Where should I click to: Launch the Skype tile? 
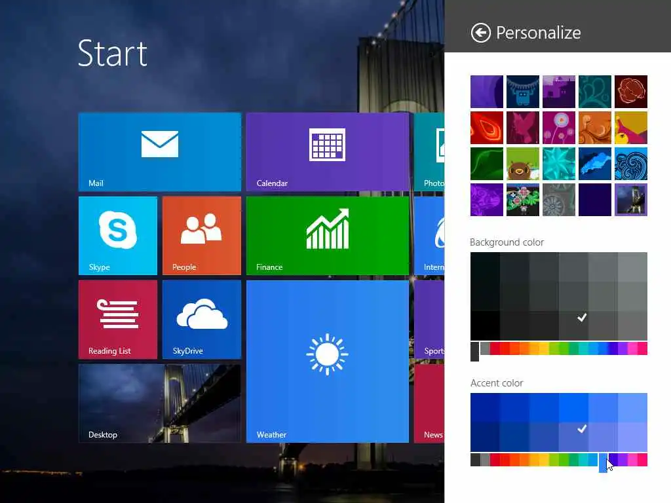click(x=118, y=236)
